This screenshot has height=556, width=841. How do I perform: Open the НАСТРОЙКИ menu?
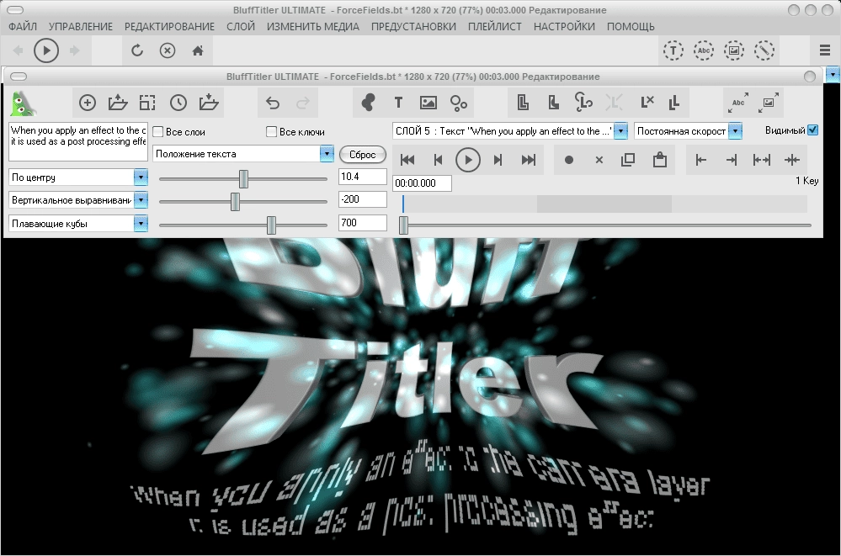click(564, 26)
